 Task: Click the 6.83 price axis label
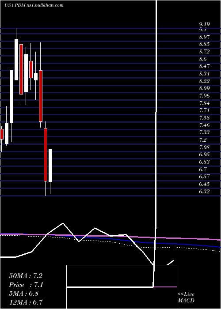pyautogui.click(x=204, y=162)
